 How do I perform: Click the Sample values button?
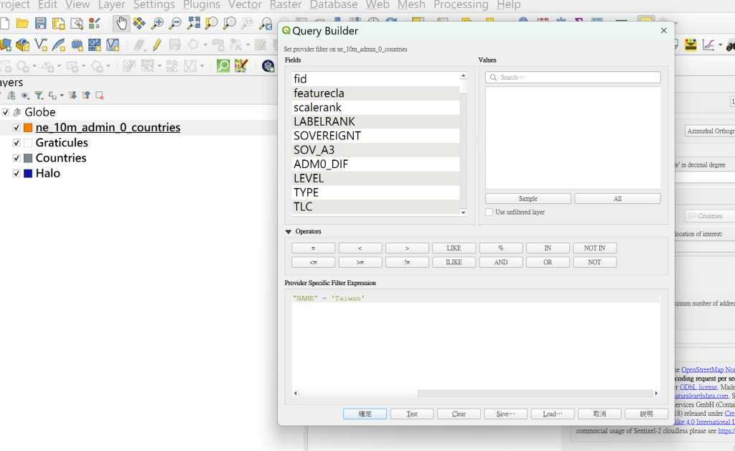[528, 199]
